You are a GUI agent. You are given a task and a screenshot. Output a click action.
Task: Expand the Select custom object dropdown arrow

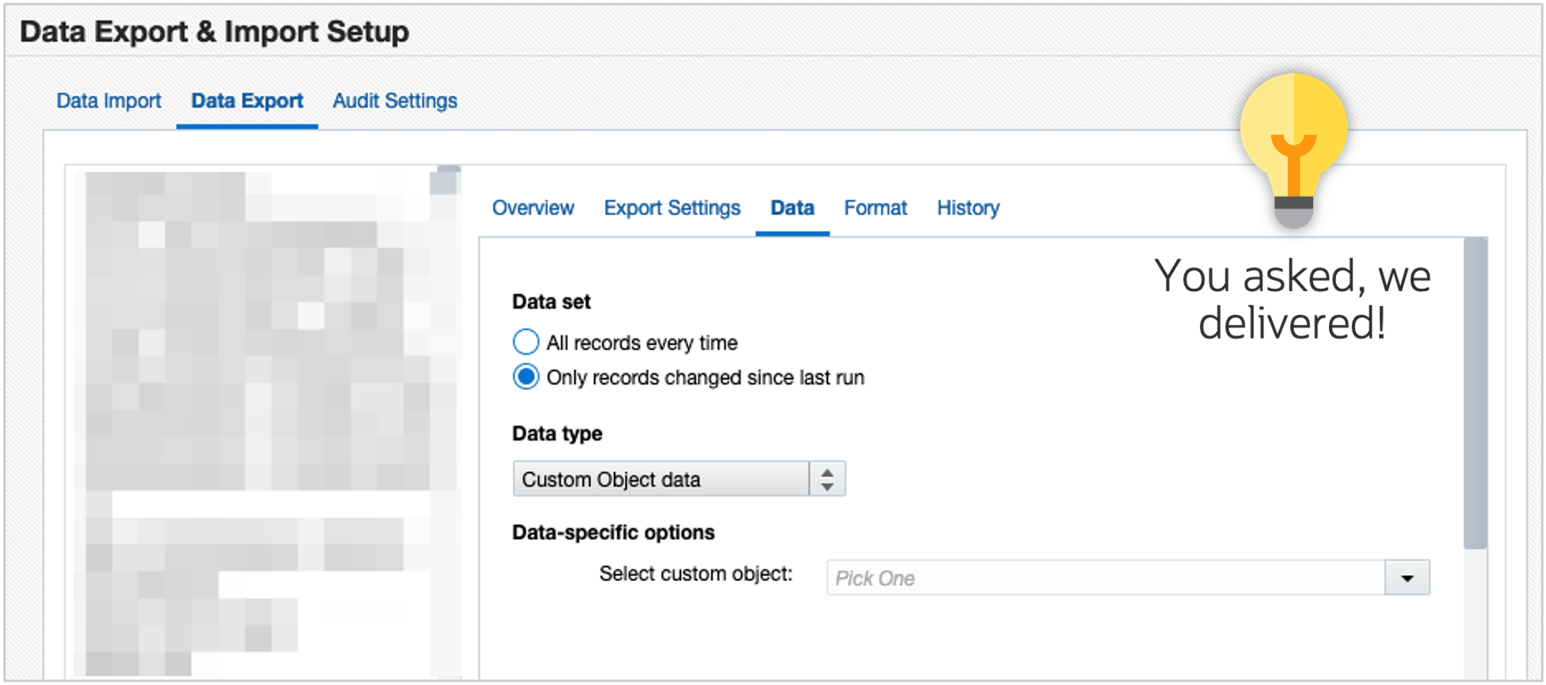(x=1407, y=578)
